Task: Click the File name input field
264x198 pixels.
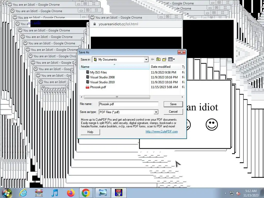Action: (x=129, y=104)
